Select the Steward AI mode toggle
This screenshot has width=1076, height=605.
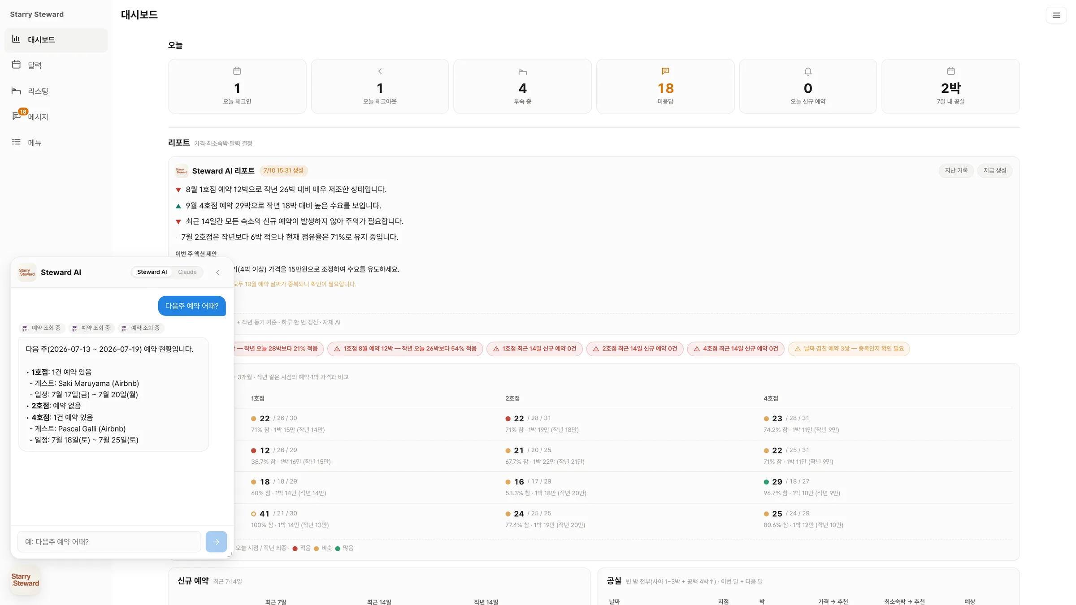pyautogui.click(x=152, y=272)
